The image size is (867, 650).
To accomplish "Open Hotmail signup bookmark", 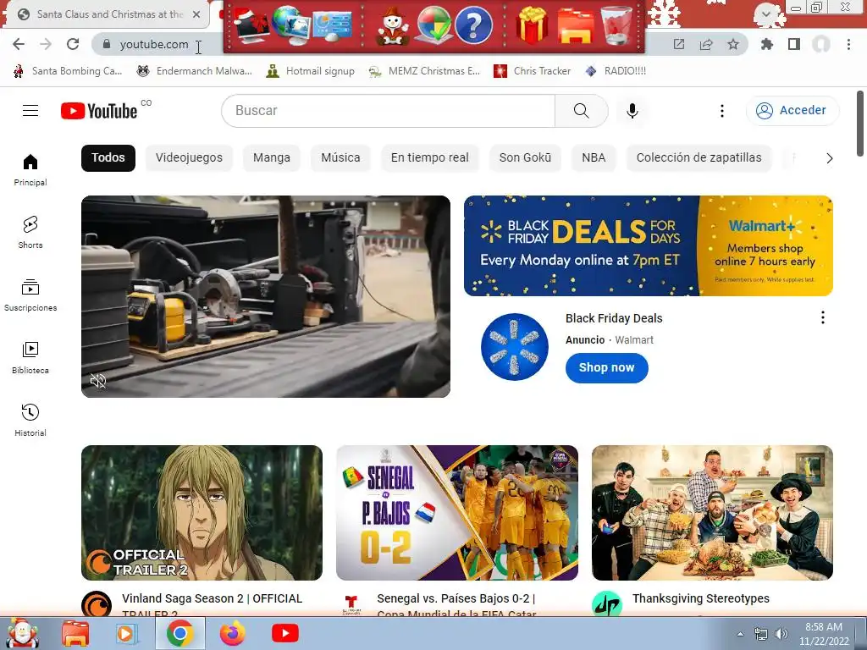I will [x=310, y=71].
